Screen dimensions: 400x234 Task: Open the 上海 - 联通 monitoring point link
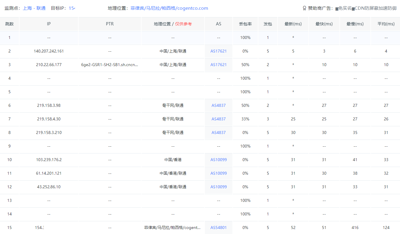pos(34,8)
